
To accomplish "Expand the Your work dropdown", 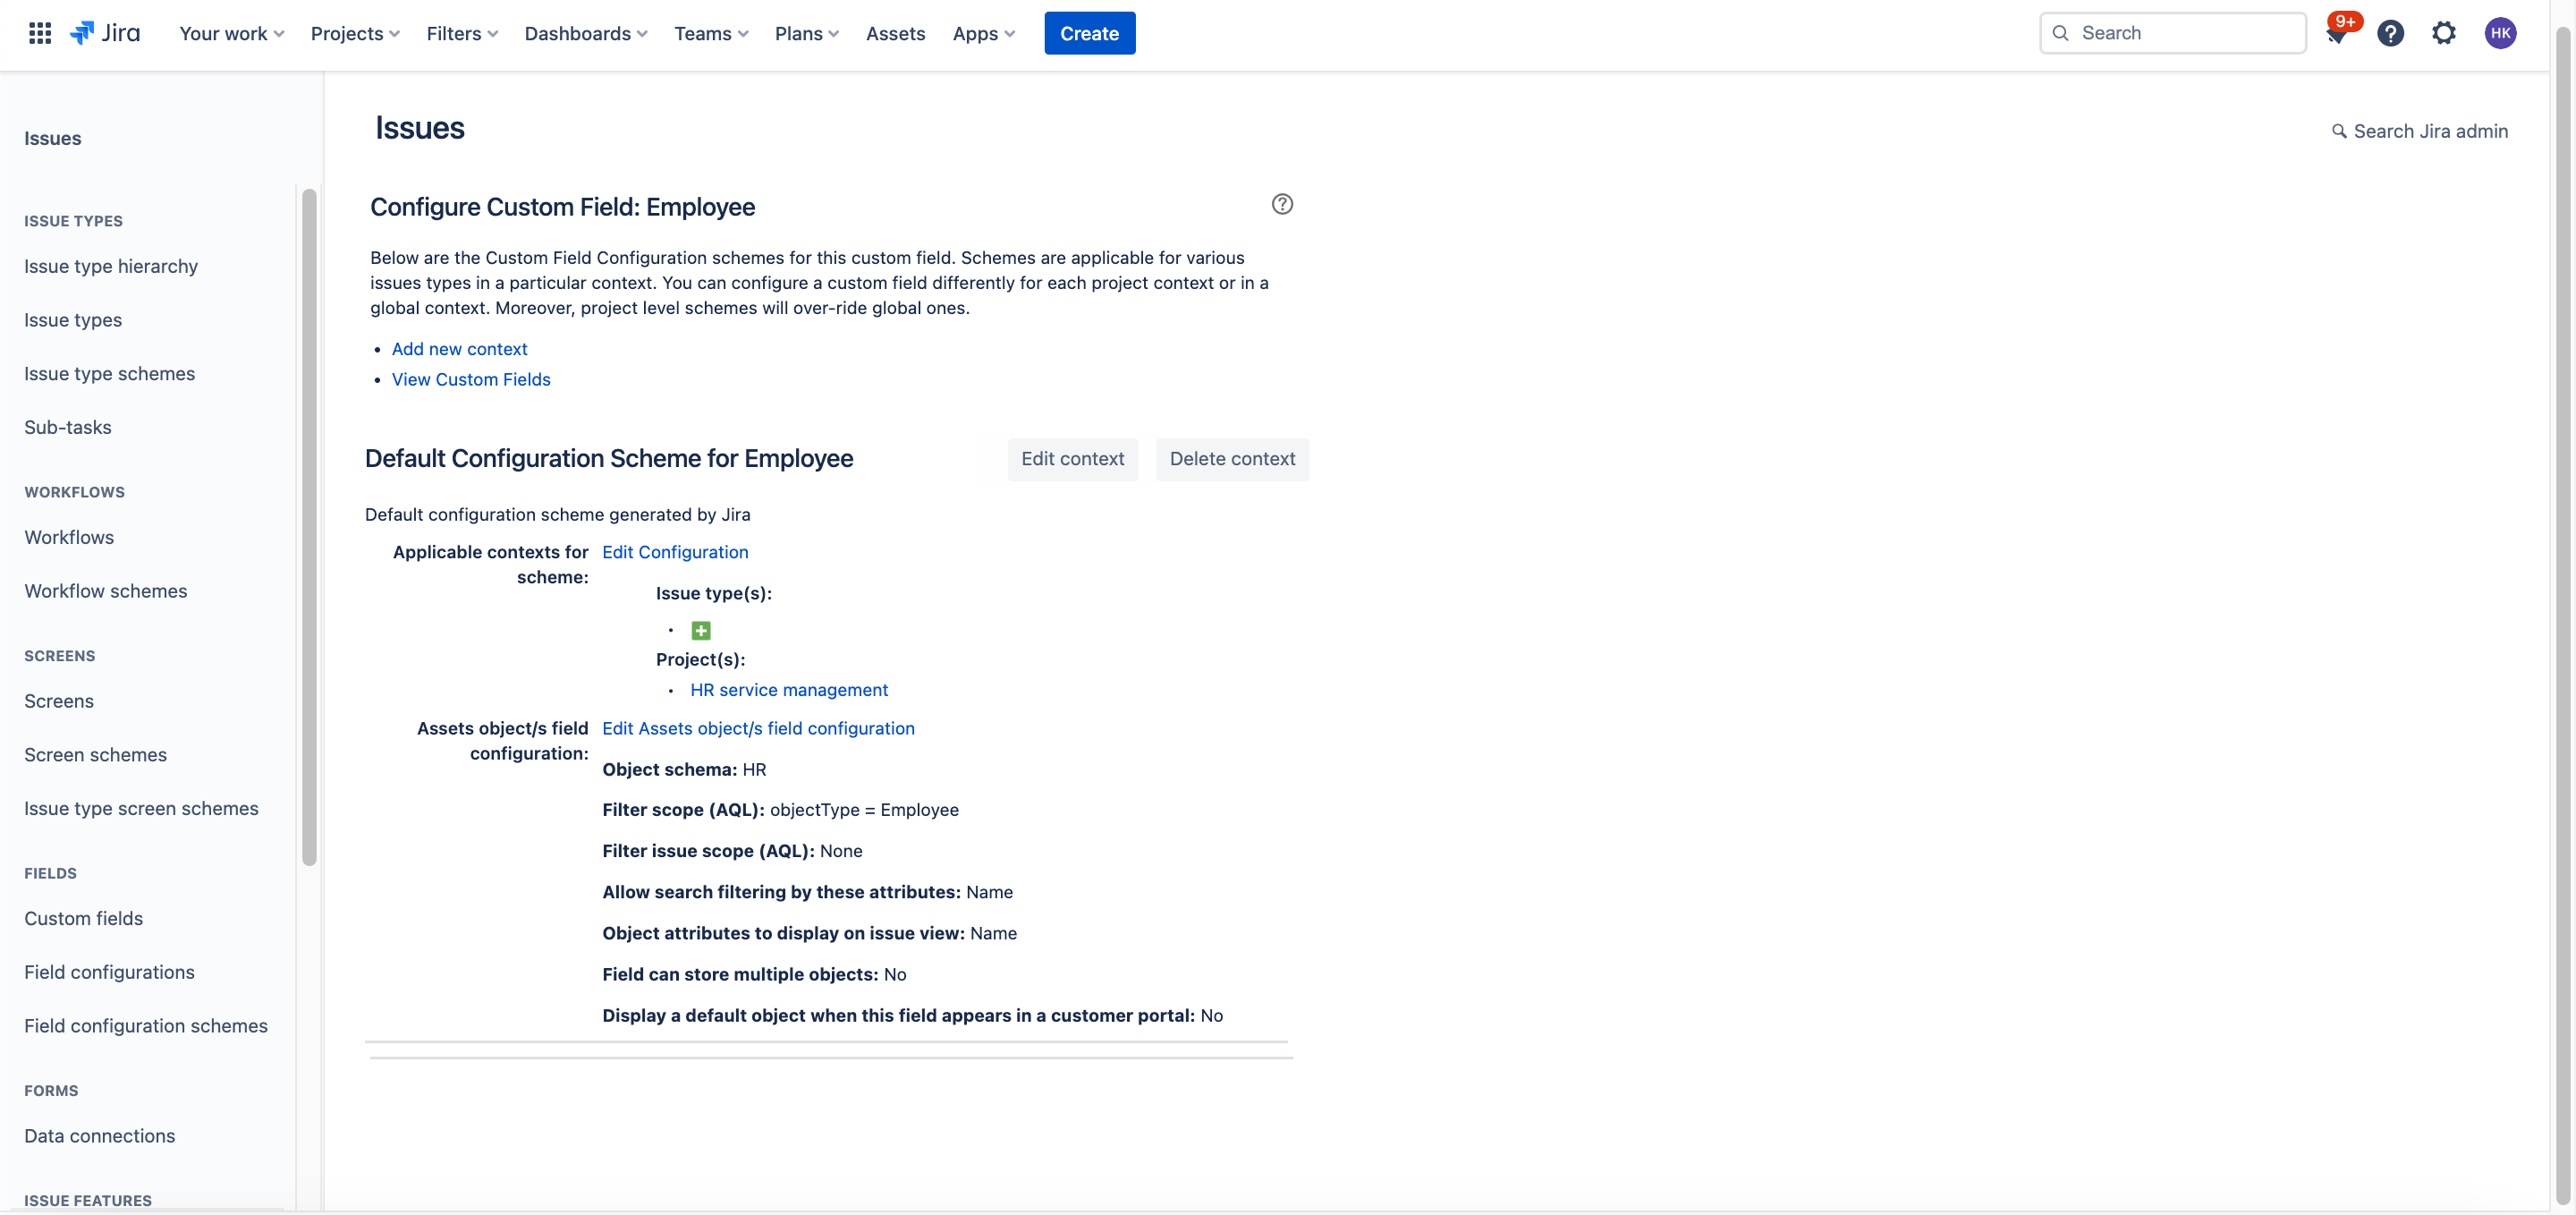I will [232, 33].
